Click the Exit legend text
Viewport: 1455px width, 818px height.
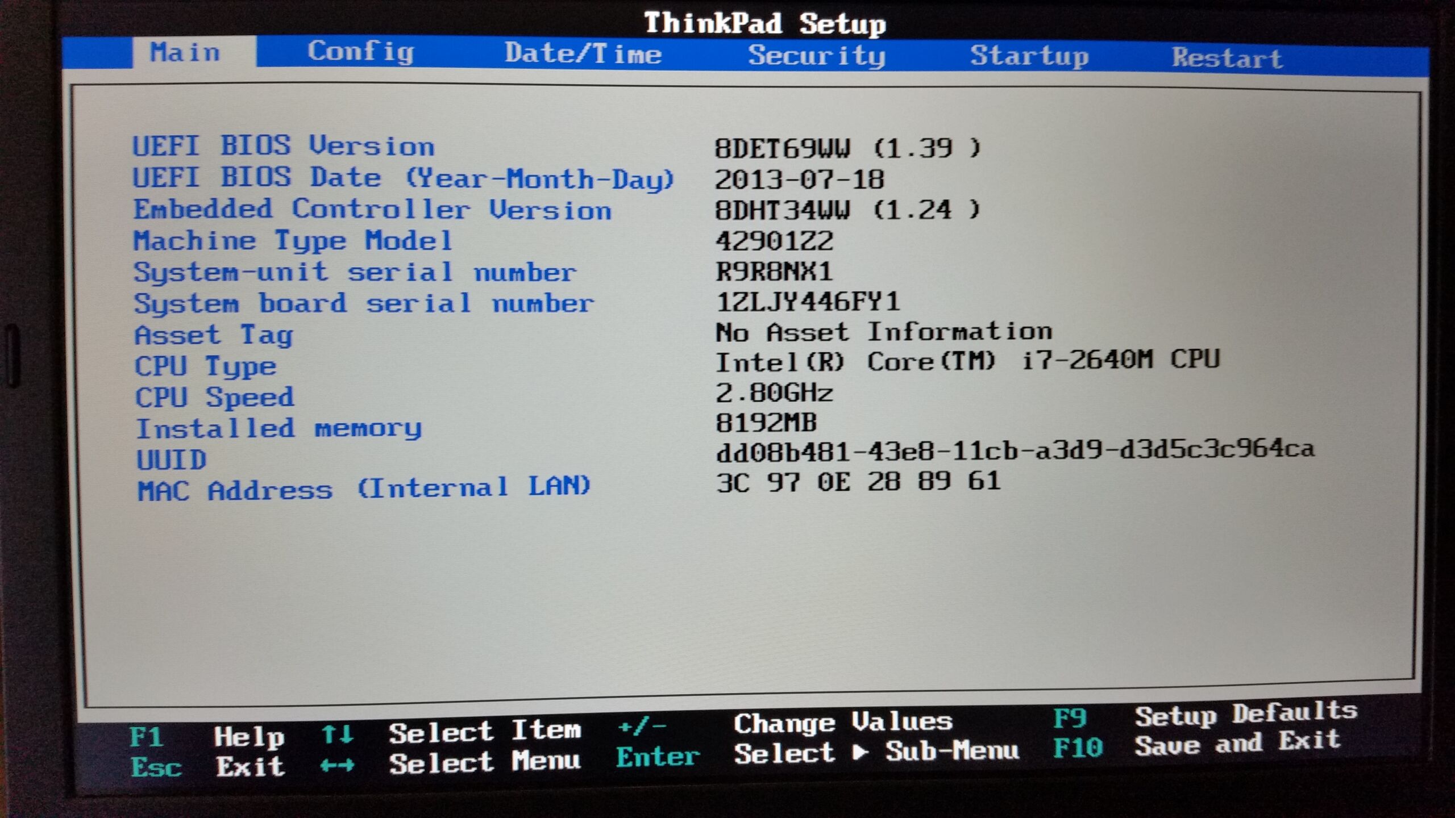[250, 767]
